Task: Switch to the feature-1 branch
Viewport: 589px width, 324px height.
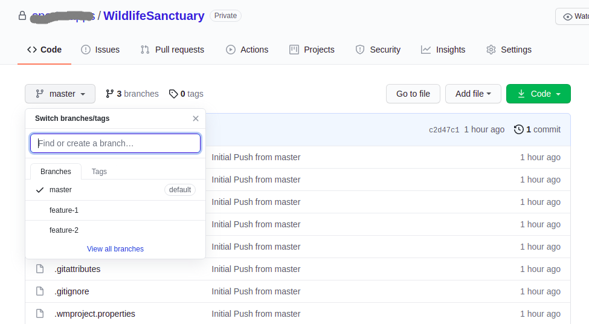Action: point(64,210)
